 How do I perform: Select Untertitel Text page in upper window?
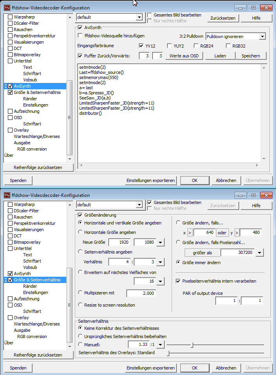pyautogui.click(x=27, y=67)
